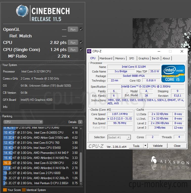Click the Specification field in CPU-Z
Screen dimensions: 191x193
tap(146, 86)
